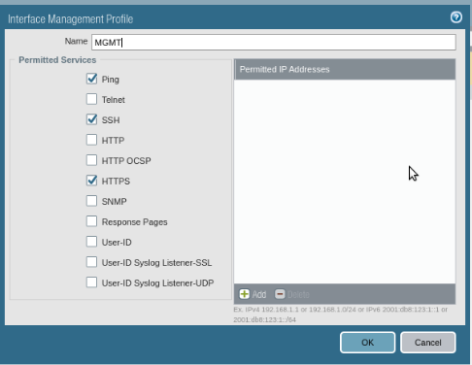Enable User-ID Syslog Listener-UDP checkbox
Screen dimensions: 472x365
click(91, 282)
